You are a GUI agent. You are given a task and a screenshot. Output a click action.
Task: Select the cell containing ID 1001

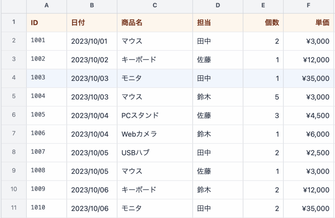pos(46,41)
